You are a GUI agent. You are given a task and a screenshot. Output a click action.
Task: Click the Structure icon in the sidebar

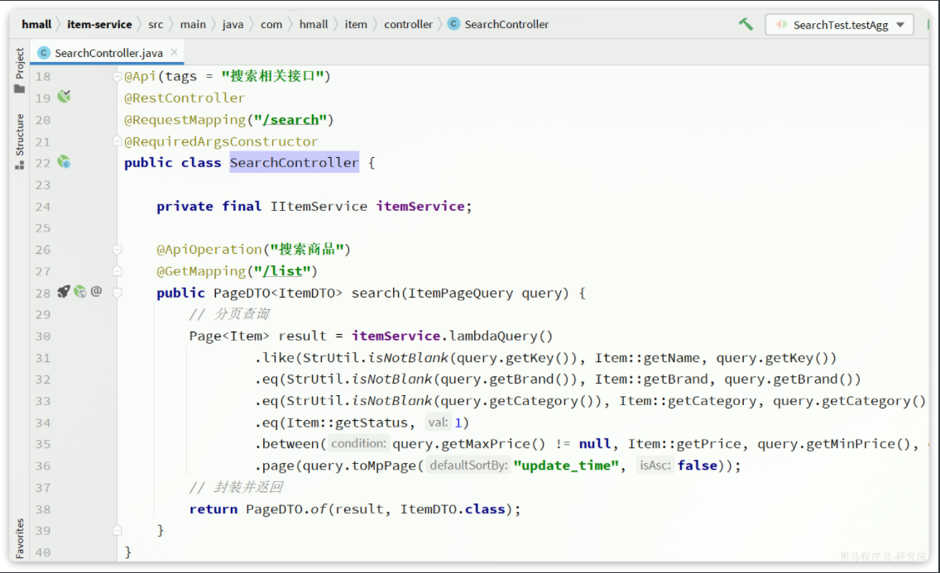19,165
